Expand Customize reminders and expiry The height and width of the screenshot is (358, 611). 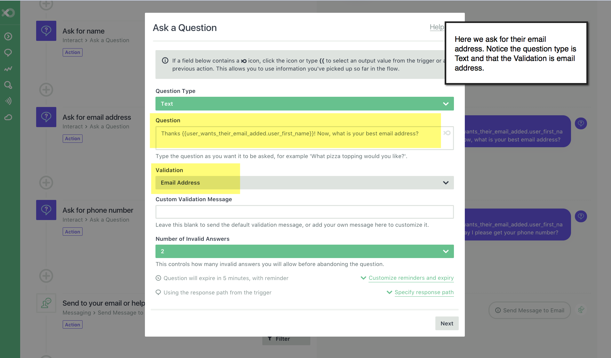click(411, 278)
